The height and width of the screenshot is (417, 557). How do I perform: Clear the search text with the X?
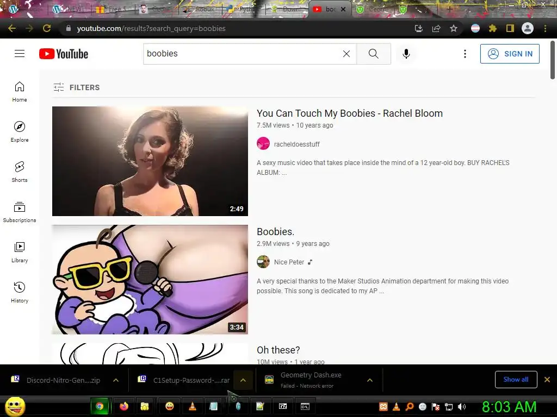point(346,54)
